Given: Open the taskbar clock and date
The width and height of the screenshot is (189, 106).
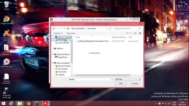Looking at the screenshot, I should click(x=182, y=103).
